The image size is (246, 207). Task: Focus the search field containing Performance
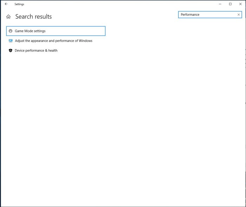tap(210, 15)
